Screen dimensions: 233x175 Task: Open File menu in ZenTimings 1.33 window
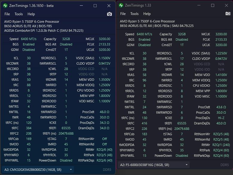coord(123,14)
